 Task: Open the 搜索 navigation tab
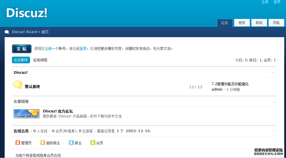click(242, 23)
